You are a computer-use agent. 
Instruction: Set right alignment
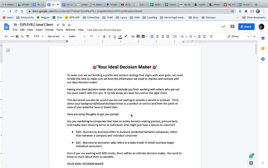point(163,36)
